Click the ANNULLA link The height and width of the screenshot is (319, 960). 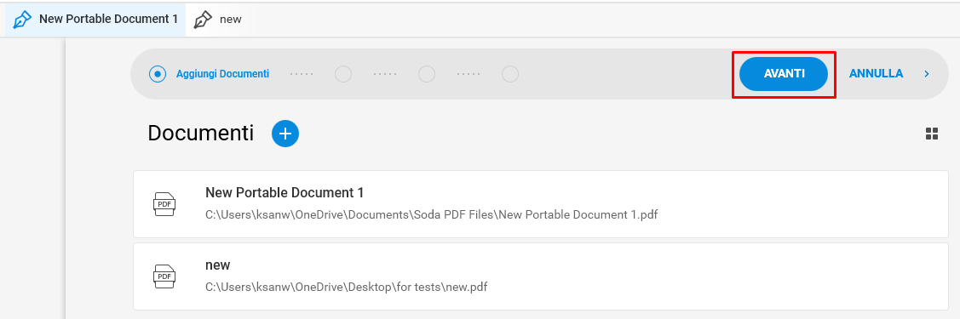tap(876, 74)
